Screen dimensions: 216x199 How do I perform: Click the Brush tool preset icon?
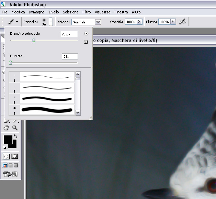point(11,22)
